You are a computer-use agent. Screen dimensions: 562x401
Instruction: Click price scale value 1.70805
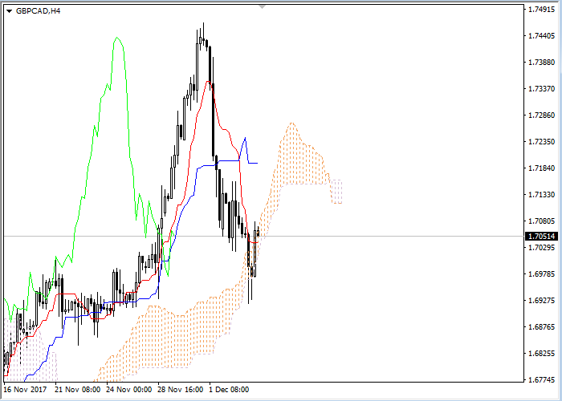(542, 221)
